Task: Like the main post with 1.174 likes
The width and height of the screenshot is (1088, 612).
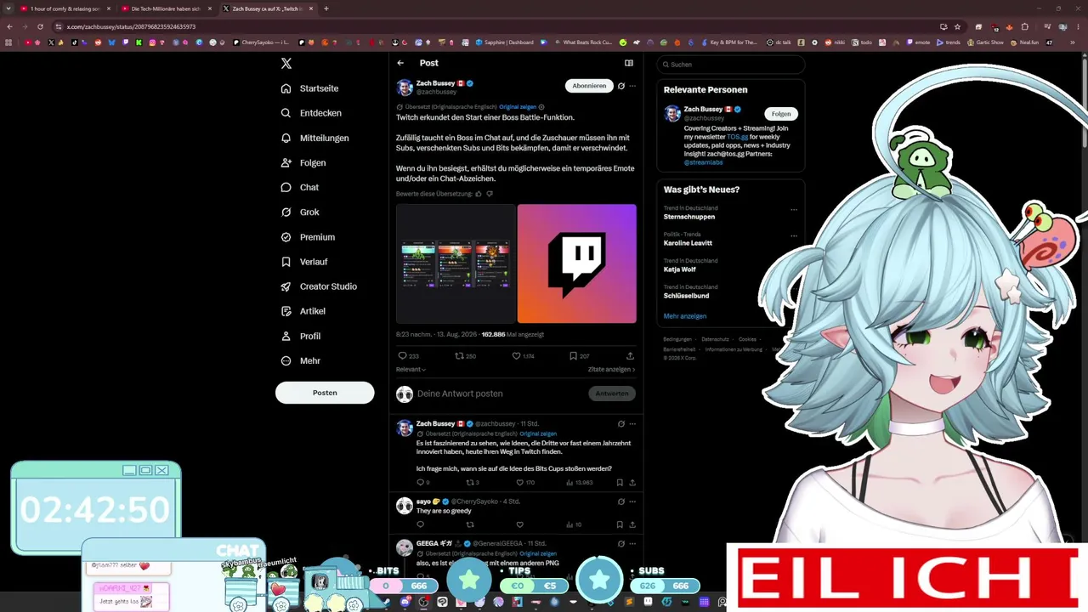Action: [516, 356]
